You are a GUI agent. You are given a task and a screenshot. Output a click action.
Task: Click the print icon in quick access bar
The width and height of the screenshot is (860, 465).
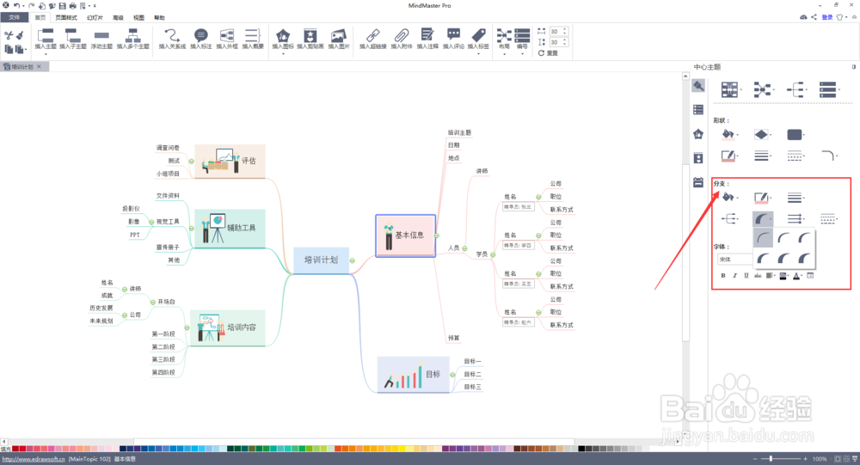point(72,5)
